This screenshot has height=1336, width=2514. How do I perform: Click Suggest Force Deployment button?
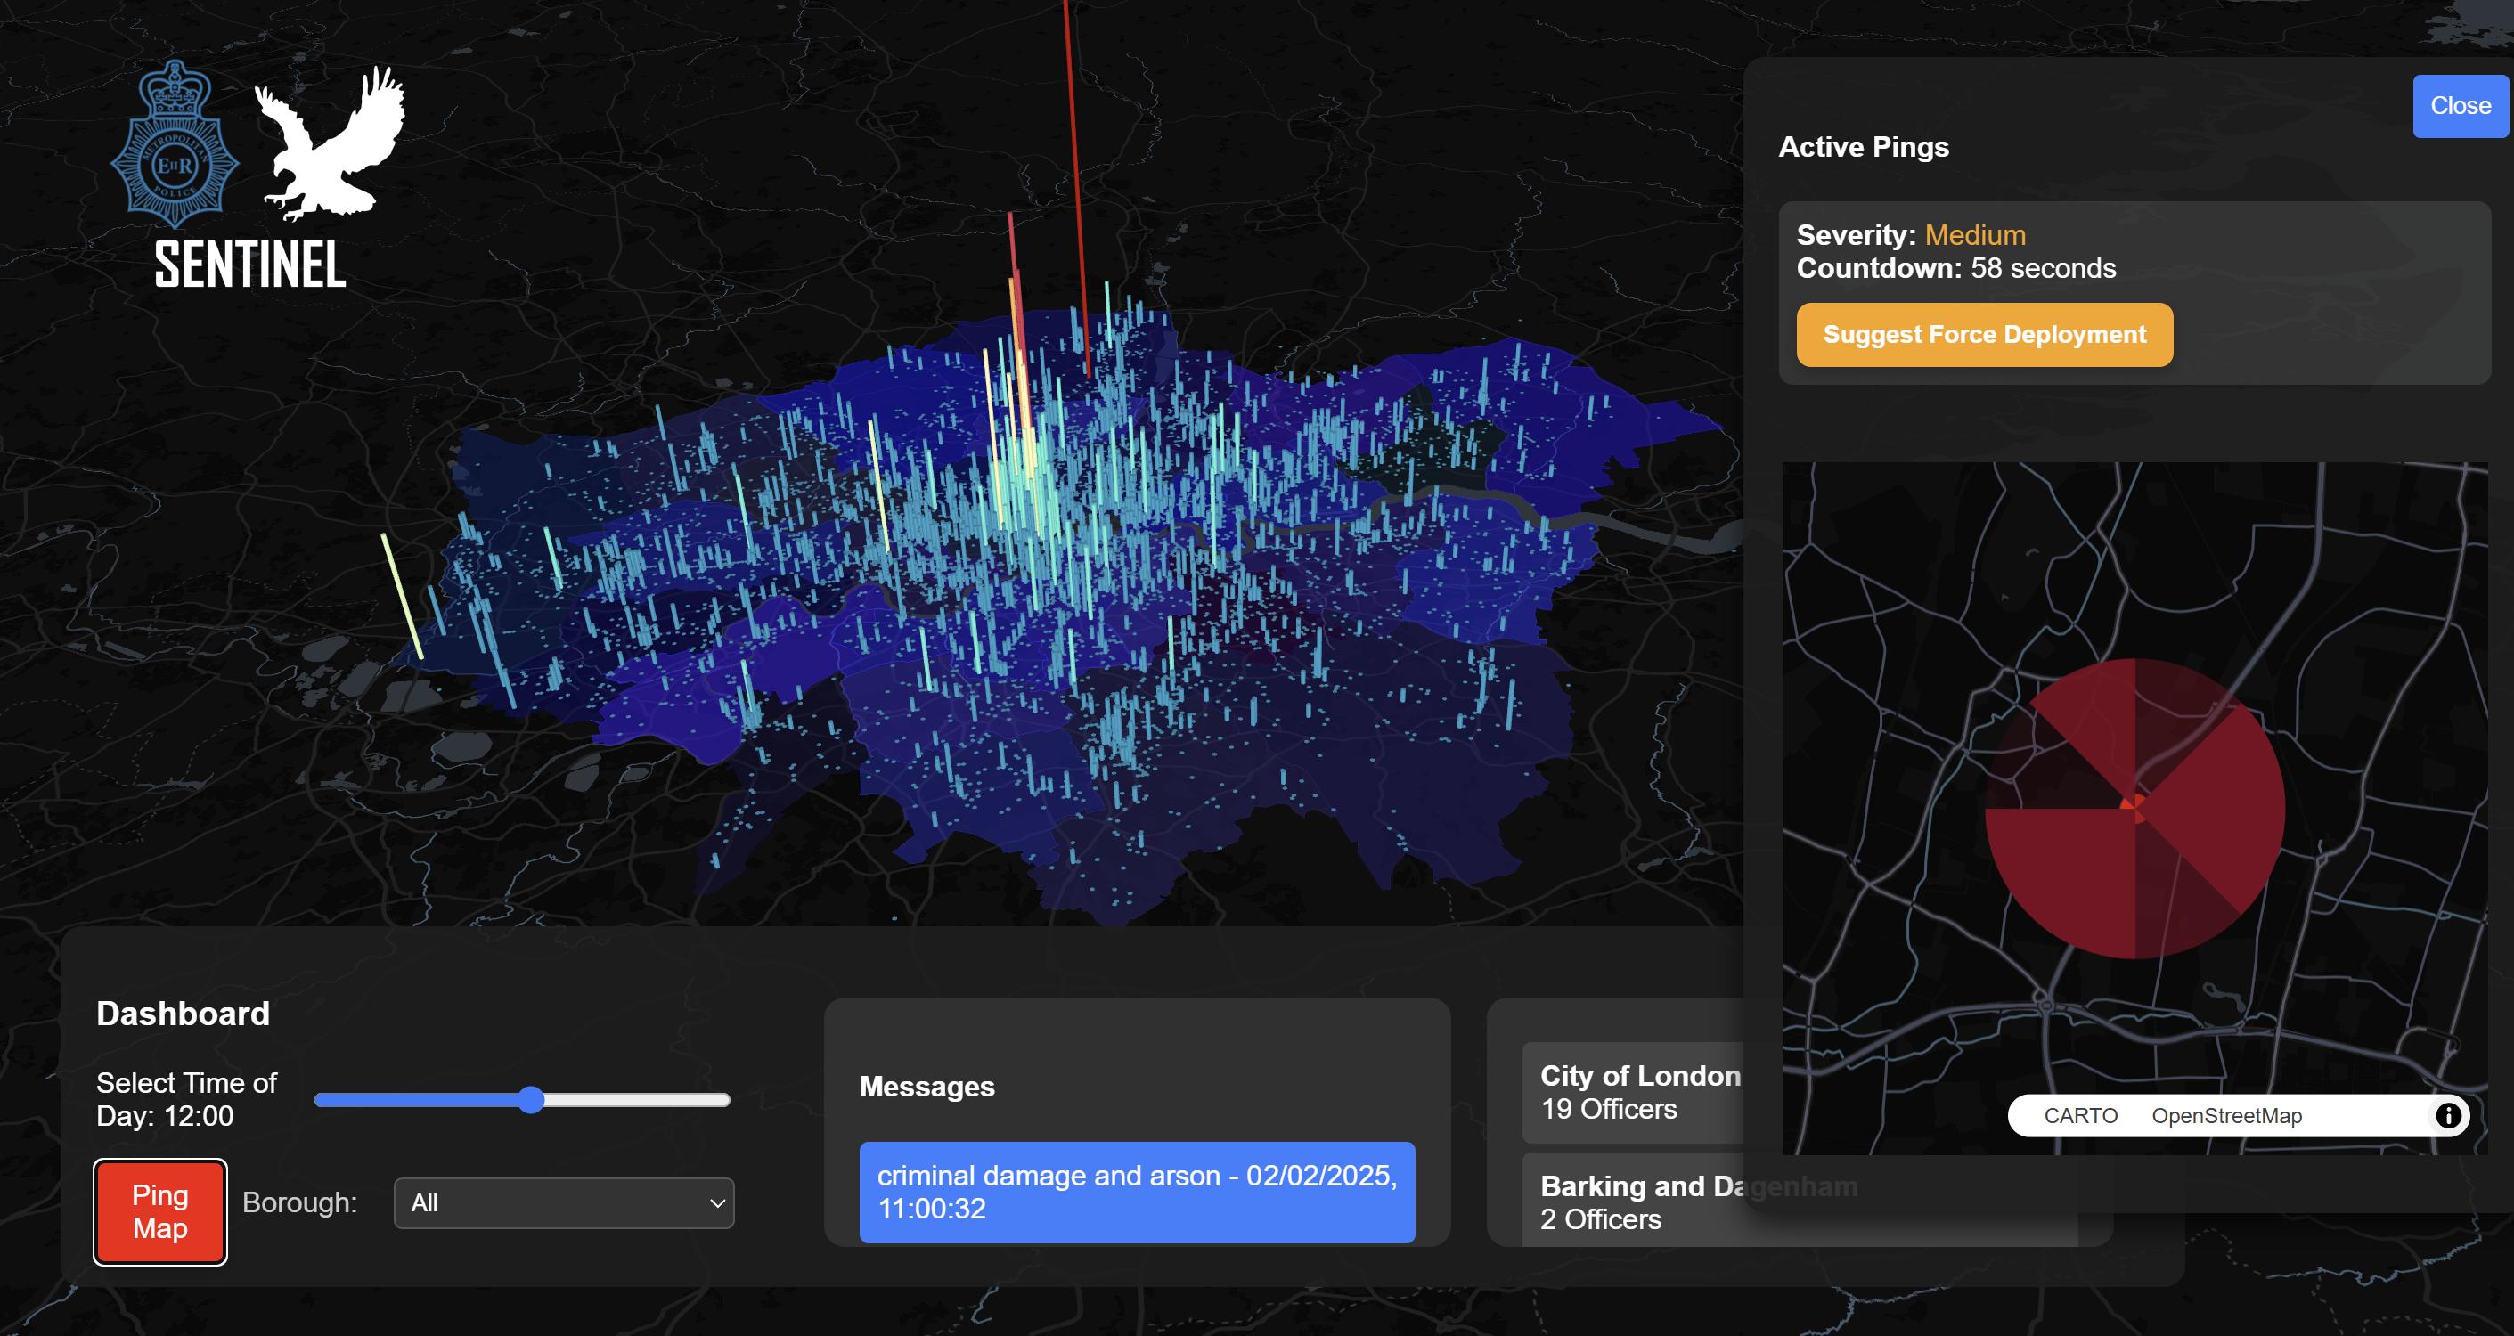1983,335
